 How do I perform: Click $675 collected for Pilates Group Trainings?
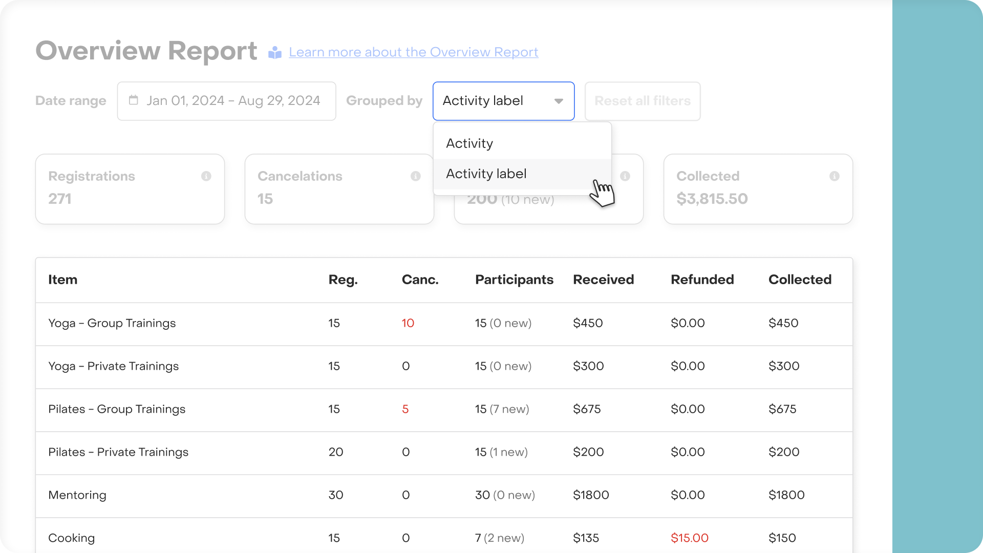(782, 409)
